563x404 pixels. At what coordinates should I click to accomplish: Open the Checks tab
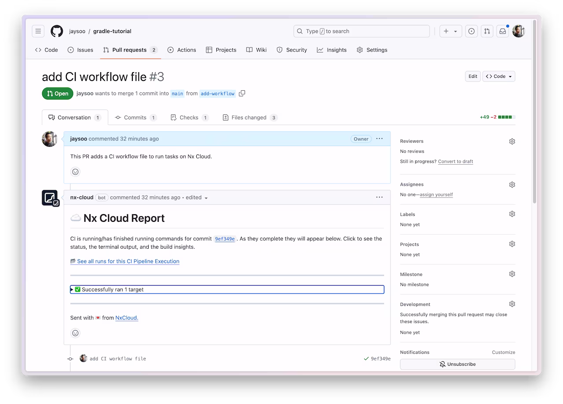(x=189, y=117)
